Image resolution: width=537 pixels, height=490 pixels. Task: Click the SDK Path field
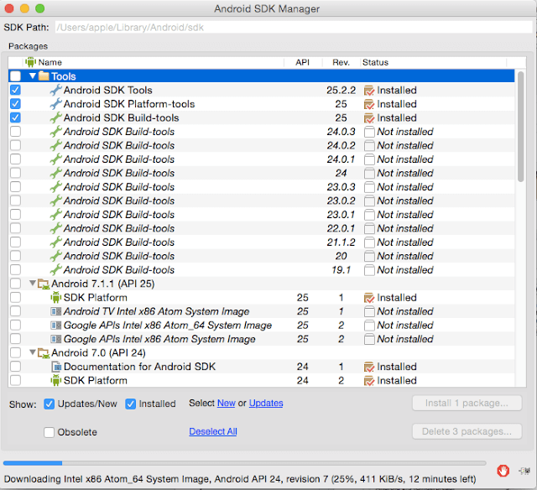[x=294, y=28]
